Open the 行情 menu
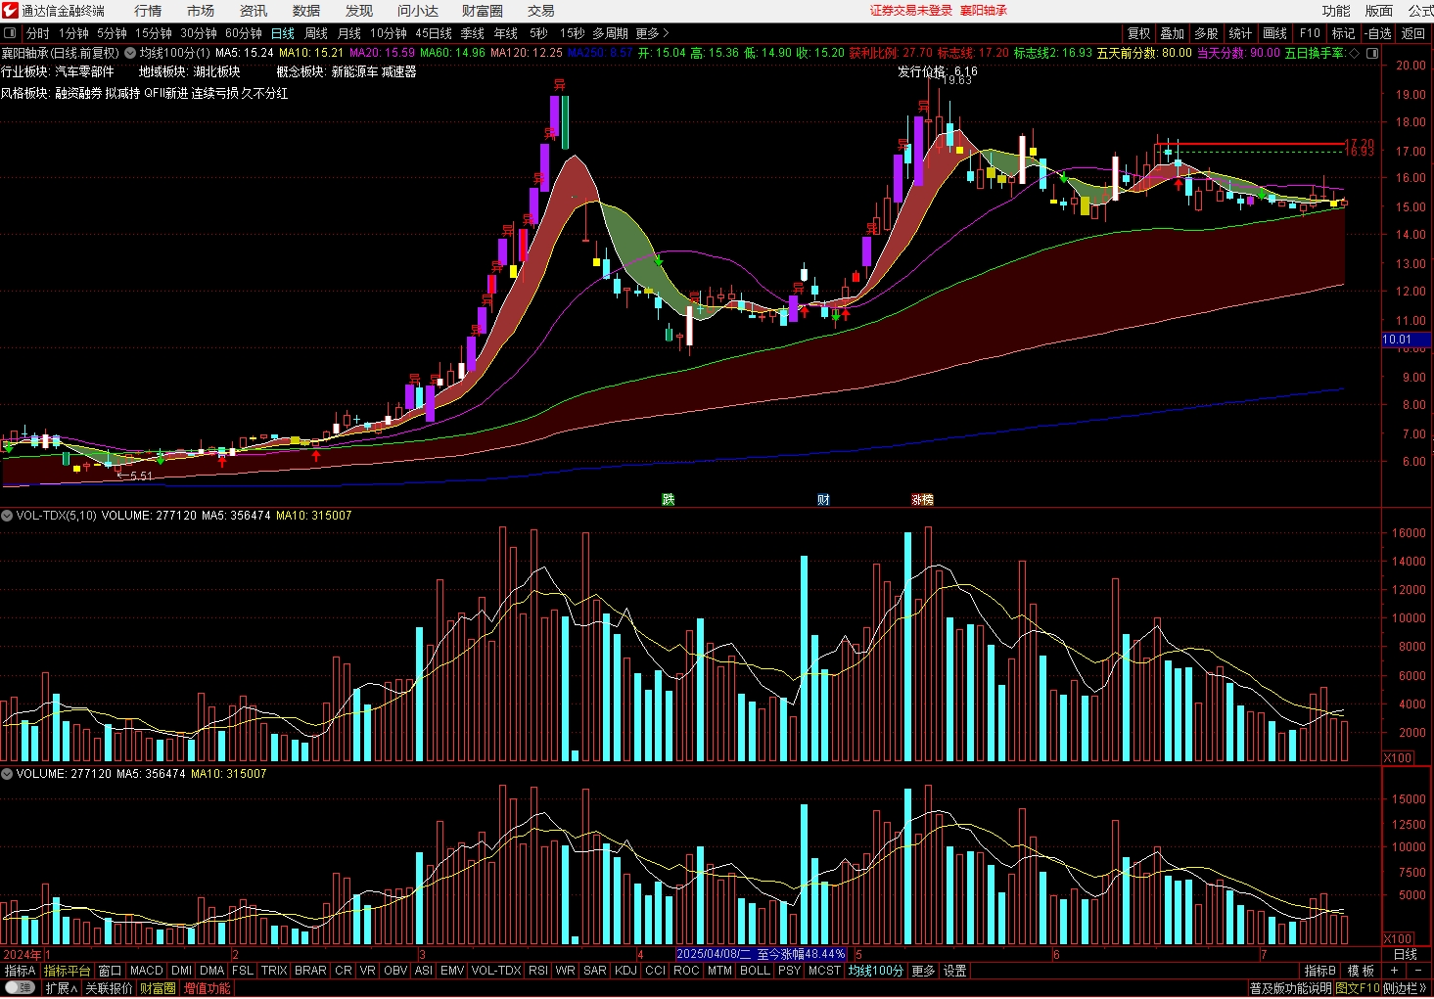 [148, 11]
